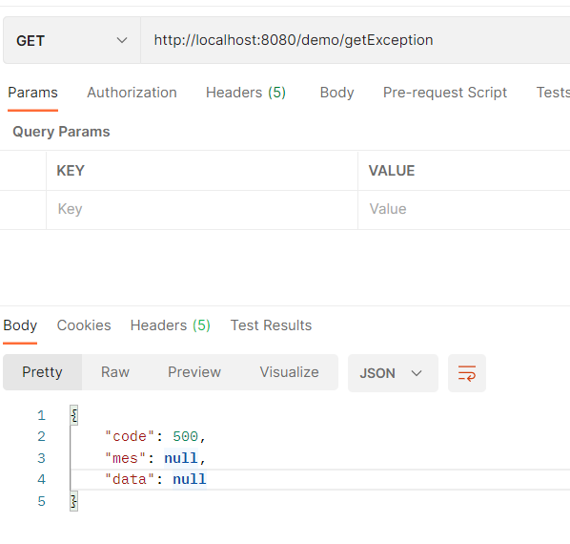Click the Key input cell
Image resolution: width=570 pixels, height=544 pixels.
point(202,210)
